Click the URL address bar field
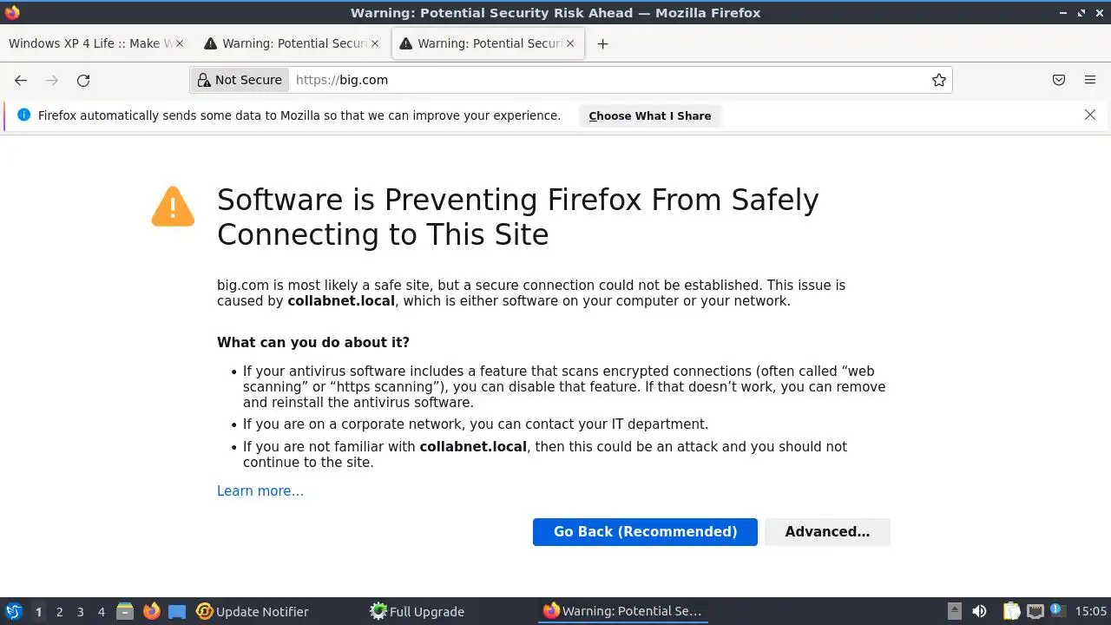Screen dimensions: 1111x625 pyautogui.click(x=608, y=80)
